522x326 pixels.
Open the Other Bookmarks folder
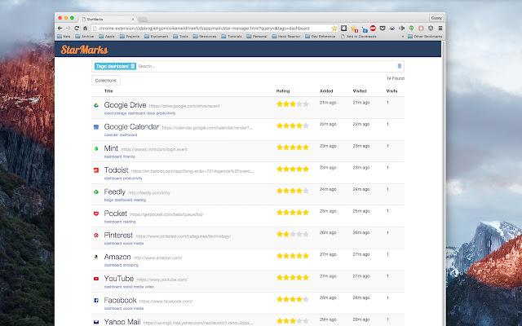pos(425,37)
